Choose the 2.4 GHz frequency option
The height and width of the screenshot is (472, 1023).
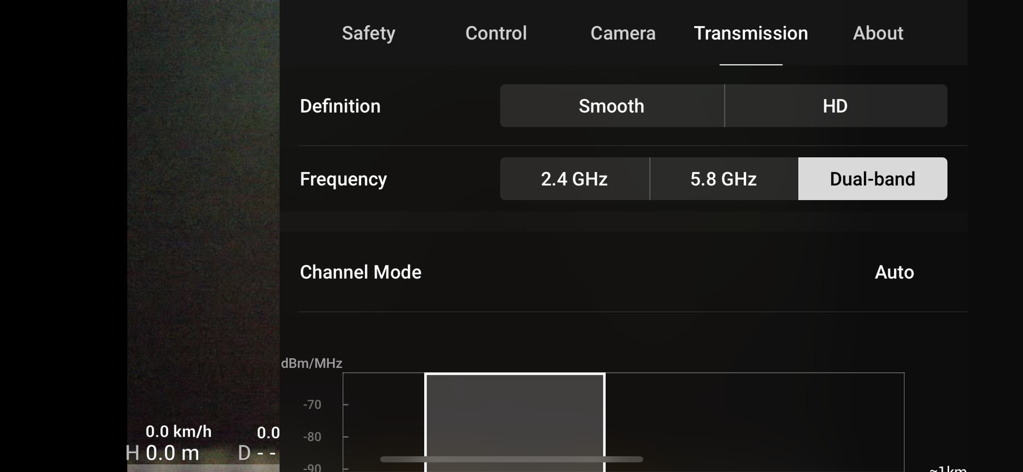[574, 179]
